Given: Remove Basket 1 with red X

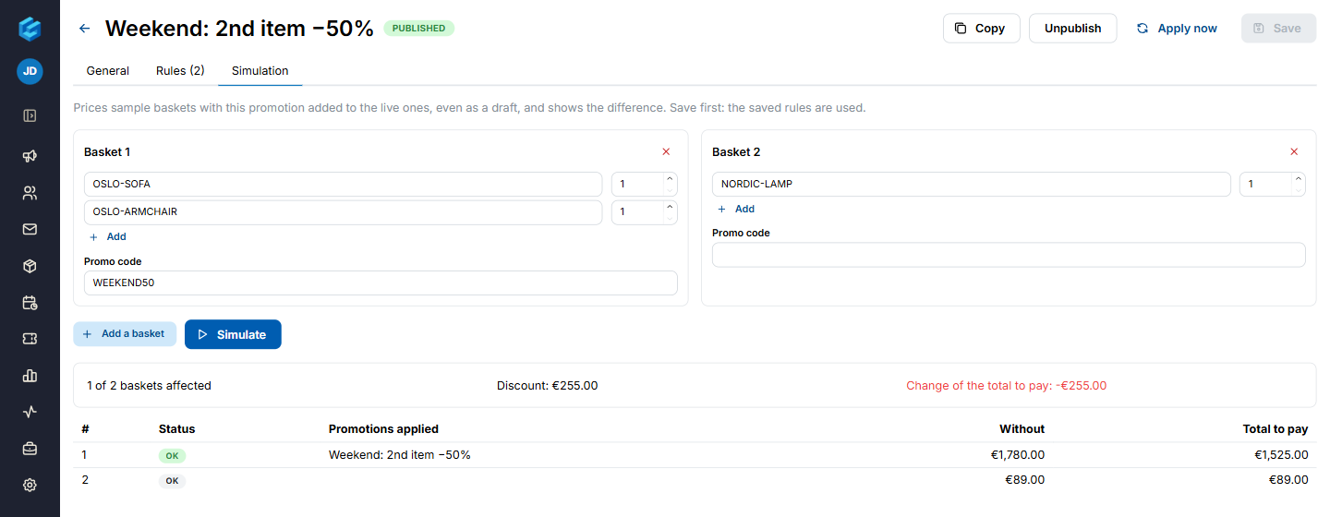Looking at the screenshot, I should pyautogui.click(x=666, y=151).
